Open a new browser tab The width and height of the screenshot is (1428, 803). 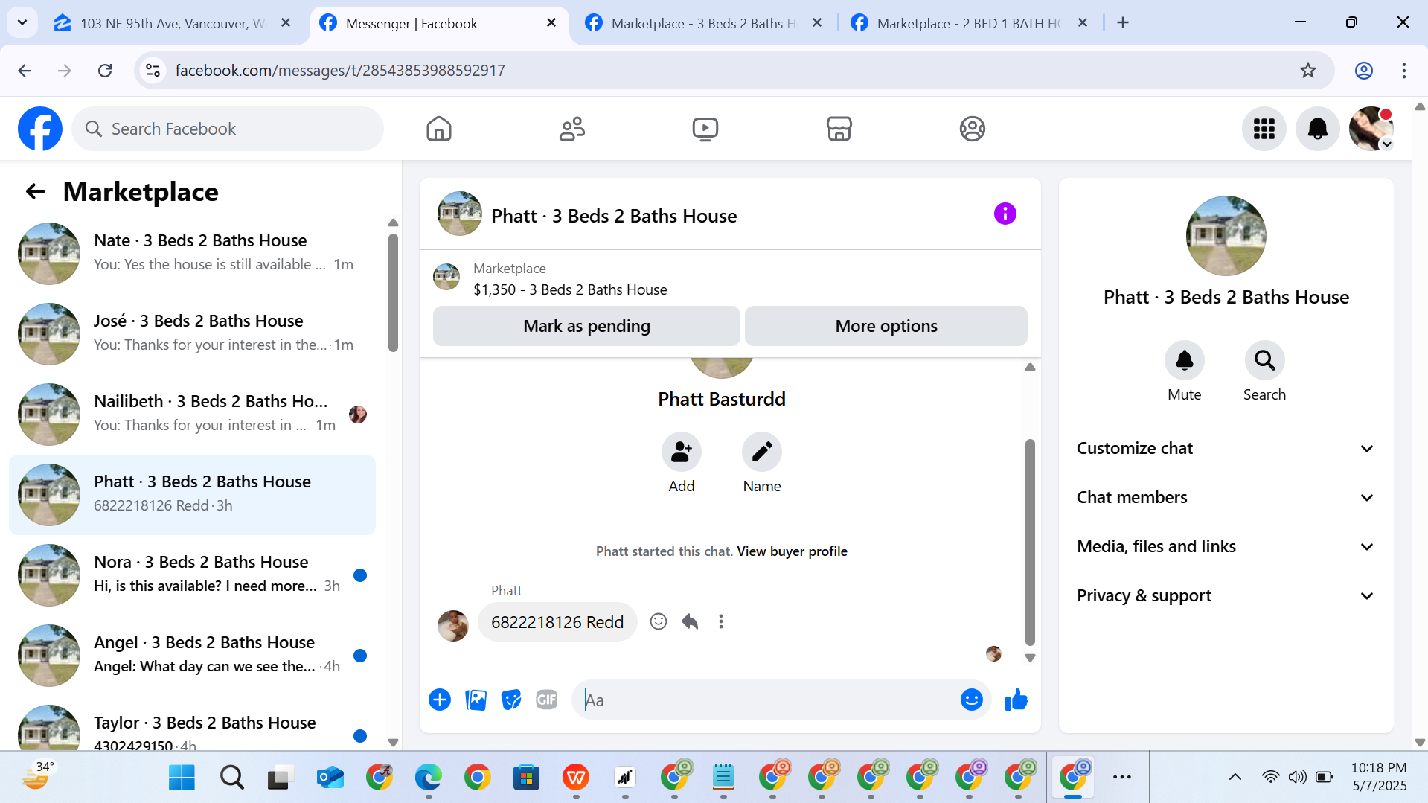1123,23
